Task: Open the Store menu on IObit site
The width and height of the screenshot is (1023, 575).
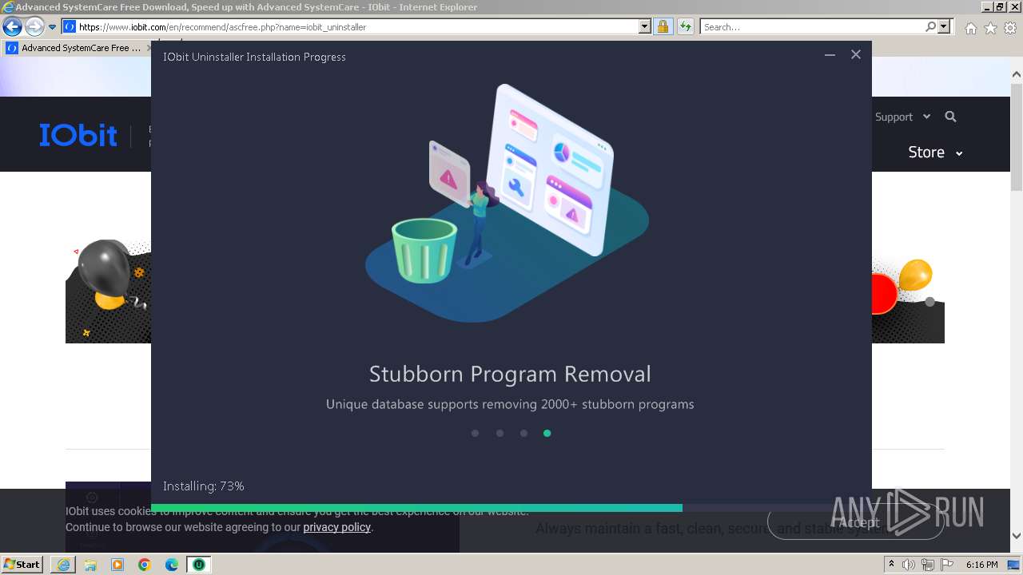Action: (x=935, y=152)
